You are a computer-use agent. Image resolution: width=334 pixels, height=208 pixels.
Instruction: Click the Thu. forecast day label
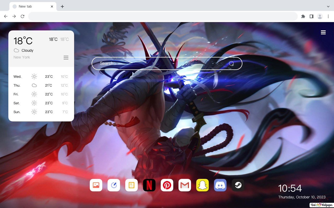click(x=17, y=85)
